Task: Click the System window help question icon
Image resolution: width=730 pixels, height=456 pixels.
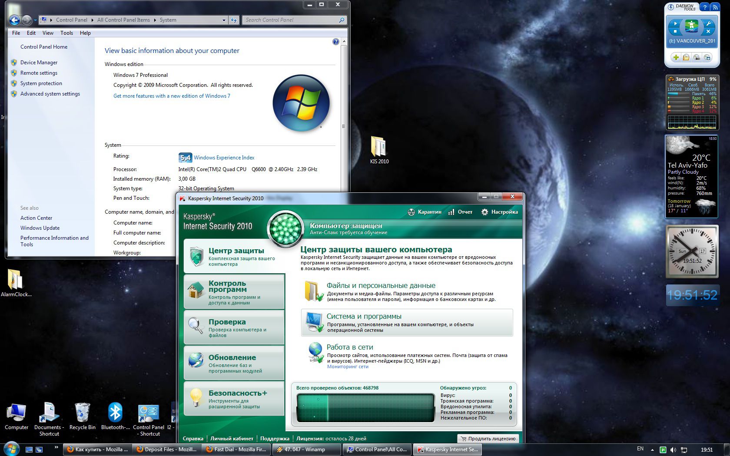Action: pos(335,42)
